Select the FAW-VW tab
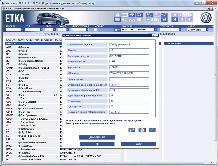 (11, 40)
